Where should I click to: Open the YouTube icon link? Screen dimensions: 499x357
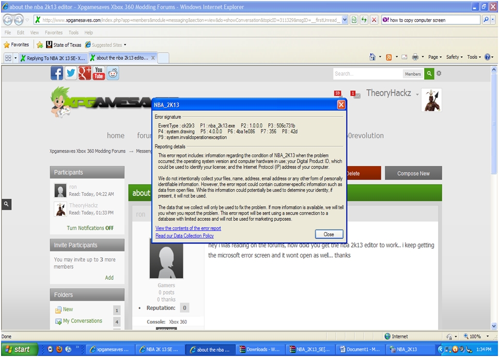(99, 74)
